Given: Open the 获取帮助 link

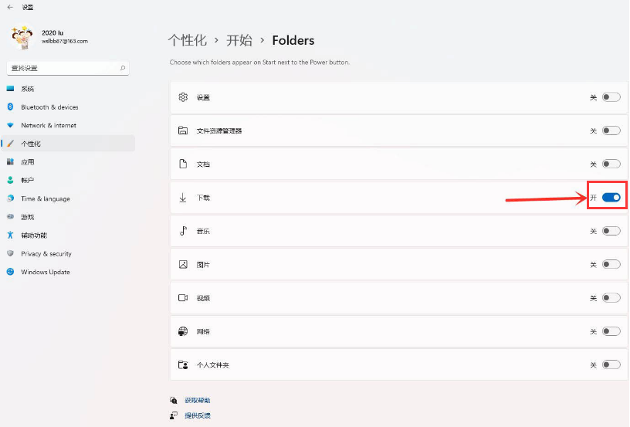Looking at the screenshot, I should pos(198,400).
